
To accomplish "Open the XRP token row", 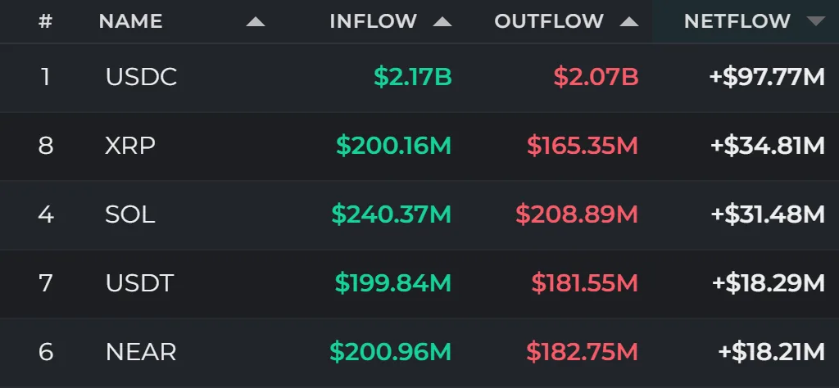I will click(x=419, y=146).
